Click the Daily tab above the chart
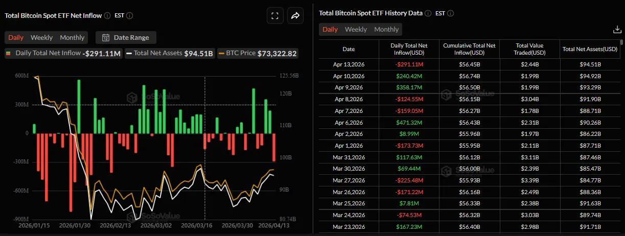 pos(16,37)
